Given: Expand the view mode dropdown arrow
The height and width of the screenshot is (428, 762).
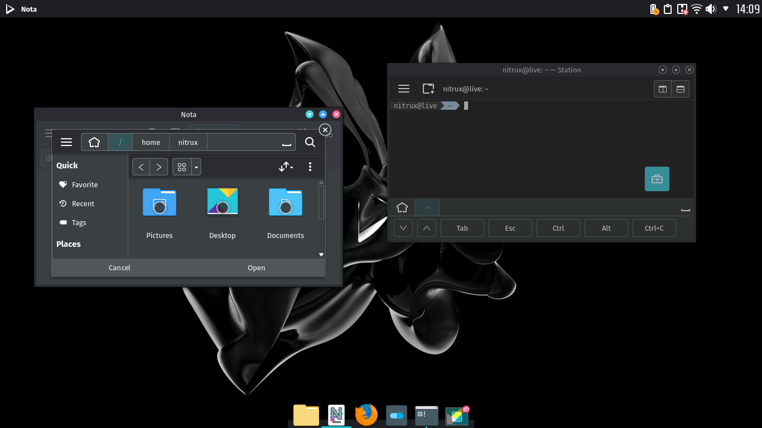Looking at the screenshot, I should tap(196, 167).
